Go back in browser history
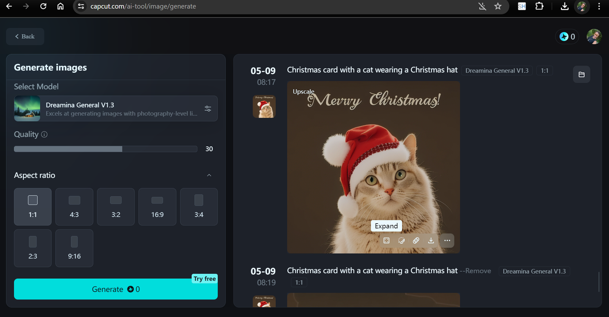 click(x=9, y=7)
